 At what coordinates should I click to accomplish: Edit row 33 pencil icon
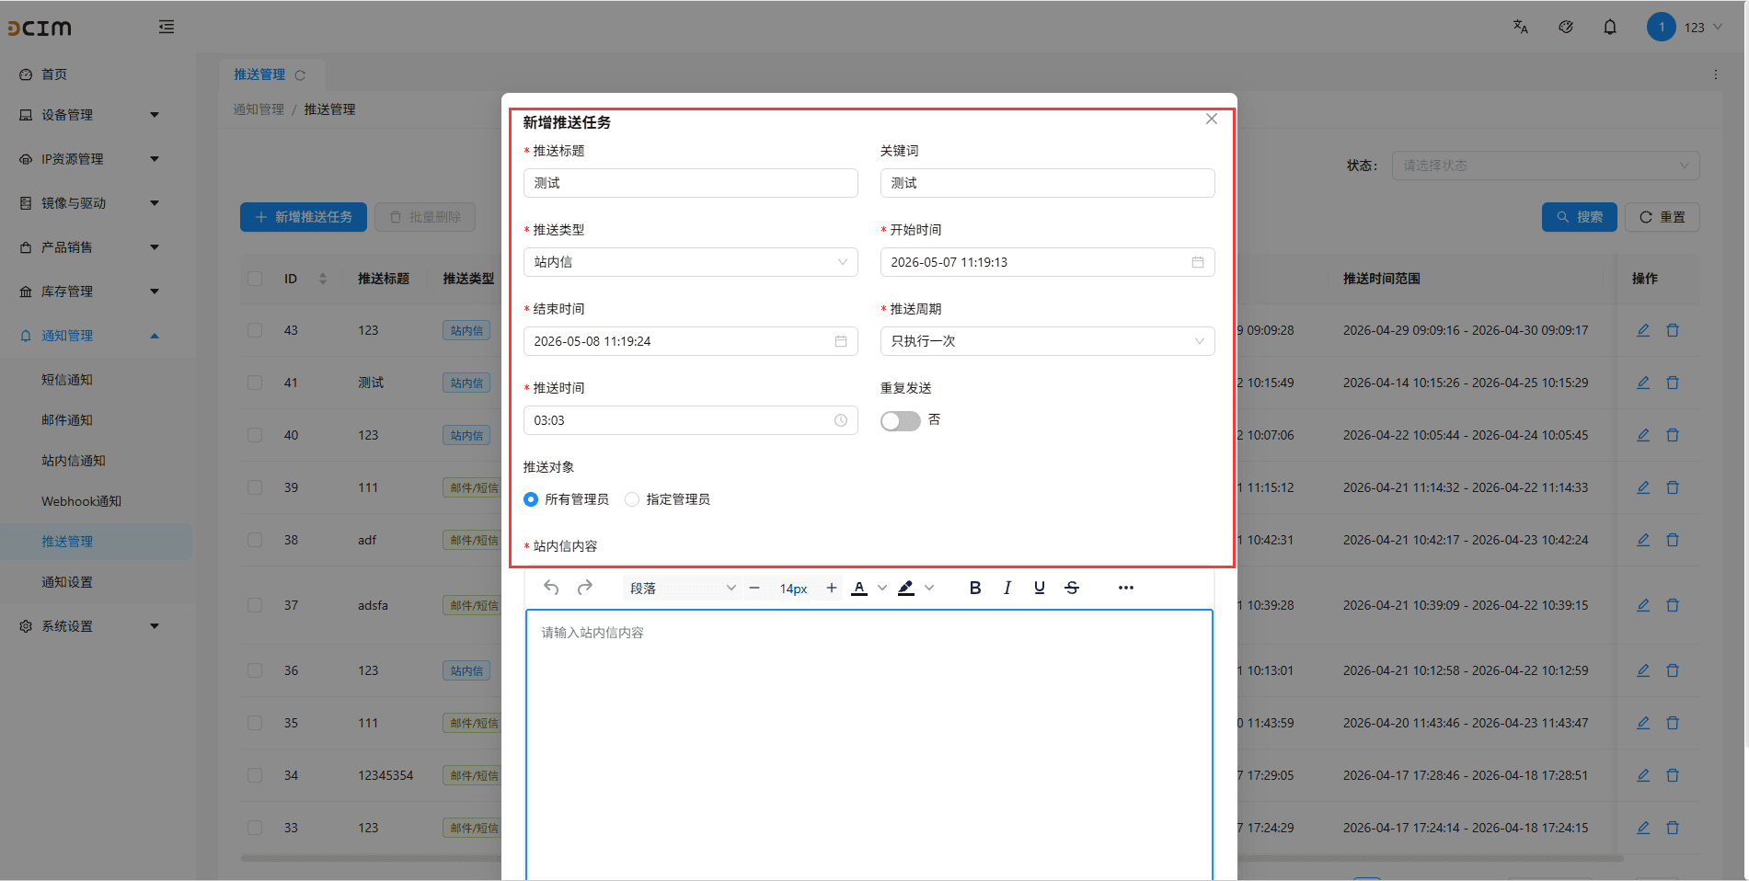(x=1643, y=828)
